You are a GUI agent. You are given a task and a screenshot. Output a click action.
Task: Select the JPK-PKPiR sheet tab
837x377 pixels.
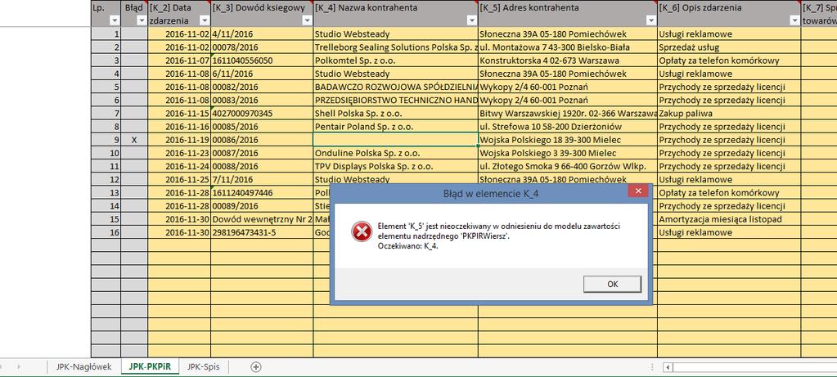(x=150, y=367)
